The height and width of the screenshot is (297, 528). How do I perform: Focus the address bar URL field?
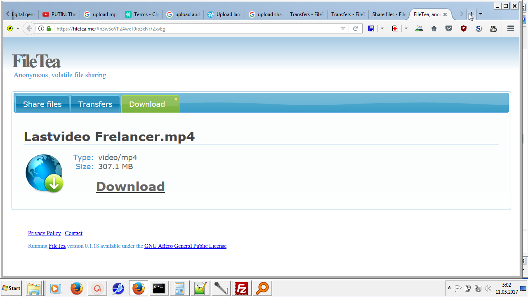[198, 28]
